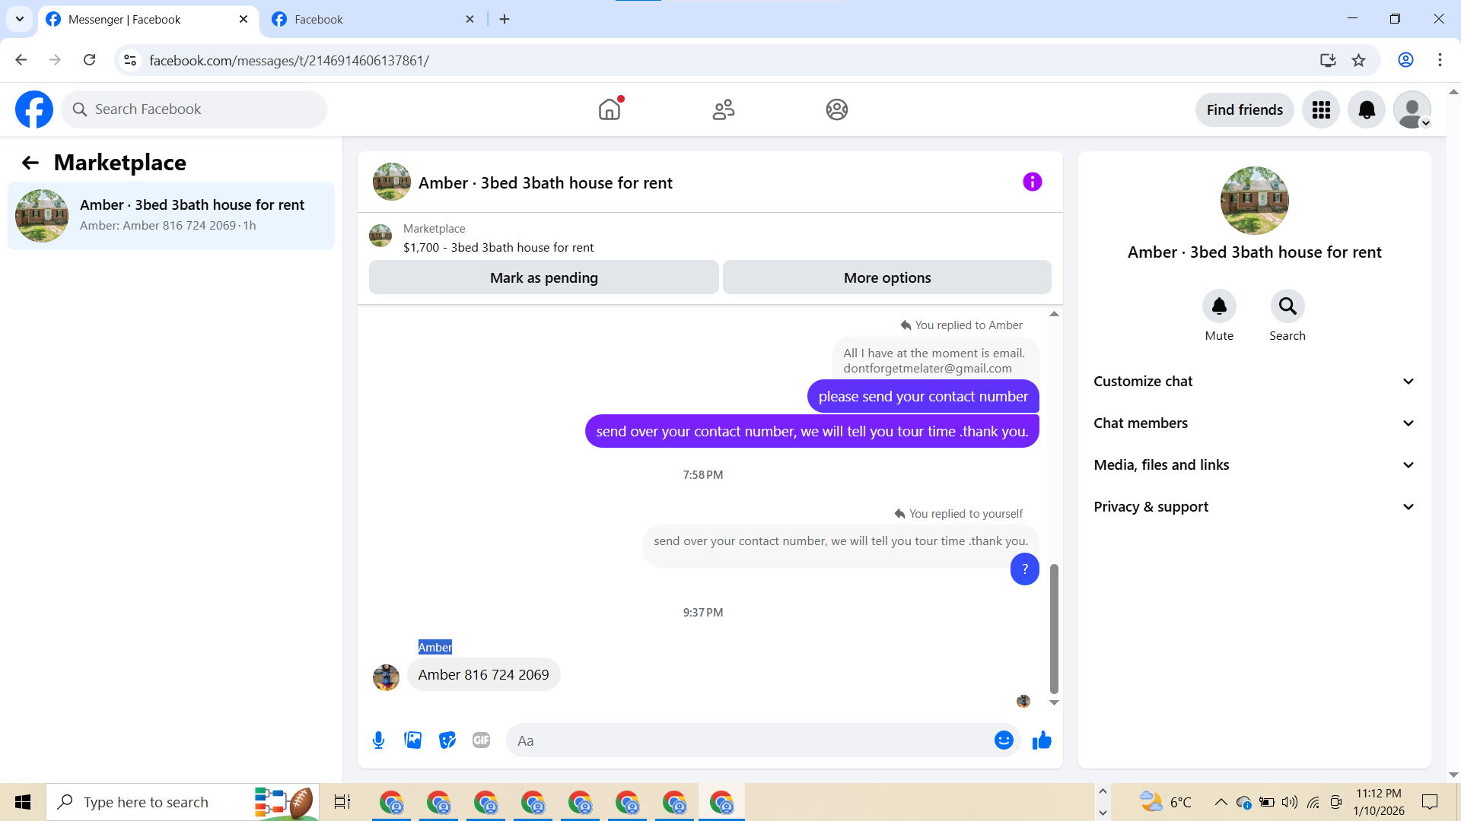Open the sticker picker icon
The image size is (1461, 821).
(x=447, y=740)
